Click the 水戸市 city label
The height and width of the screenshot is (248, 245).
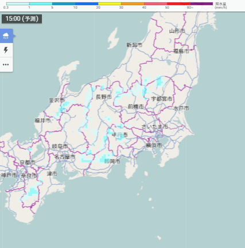pyautogui.click(x=181, y=108)
